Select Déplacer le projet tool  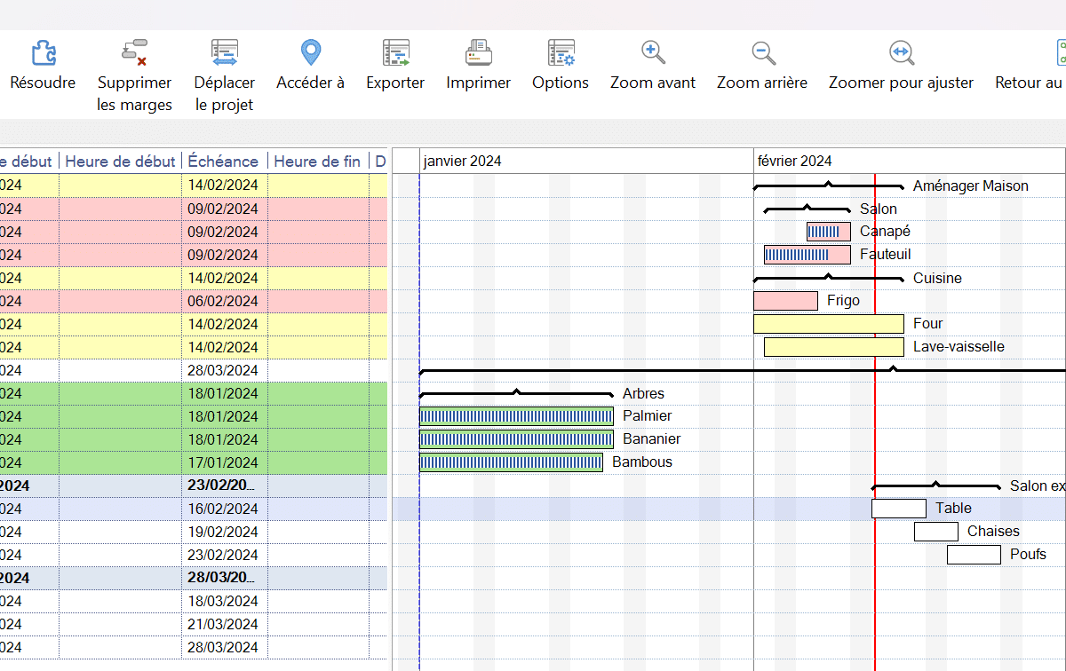click(x=224, y=53)
